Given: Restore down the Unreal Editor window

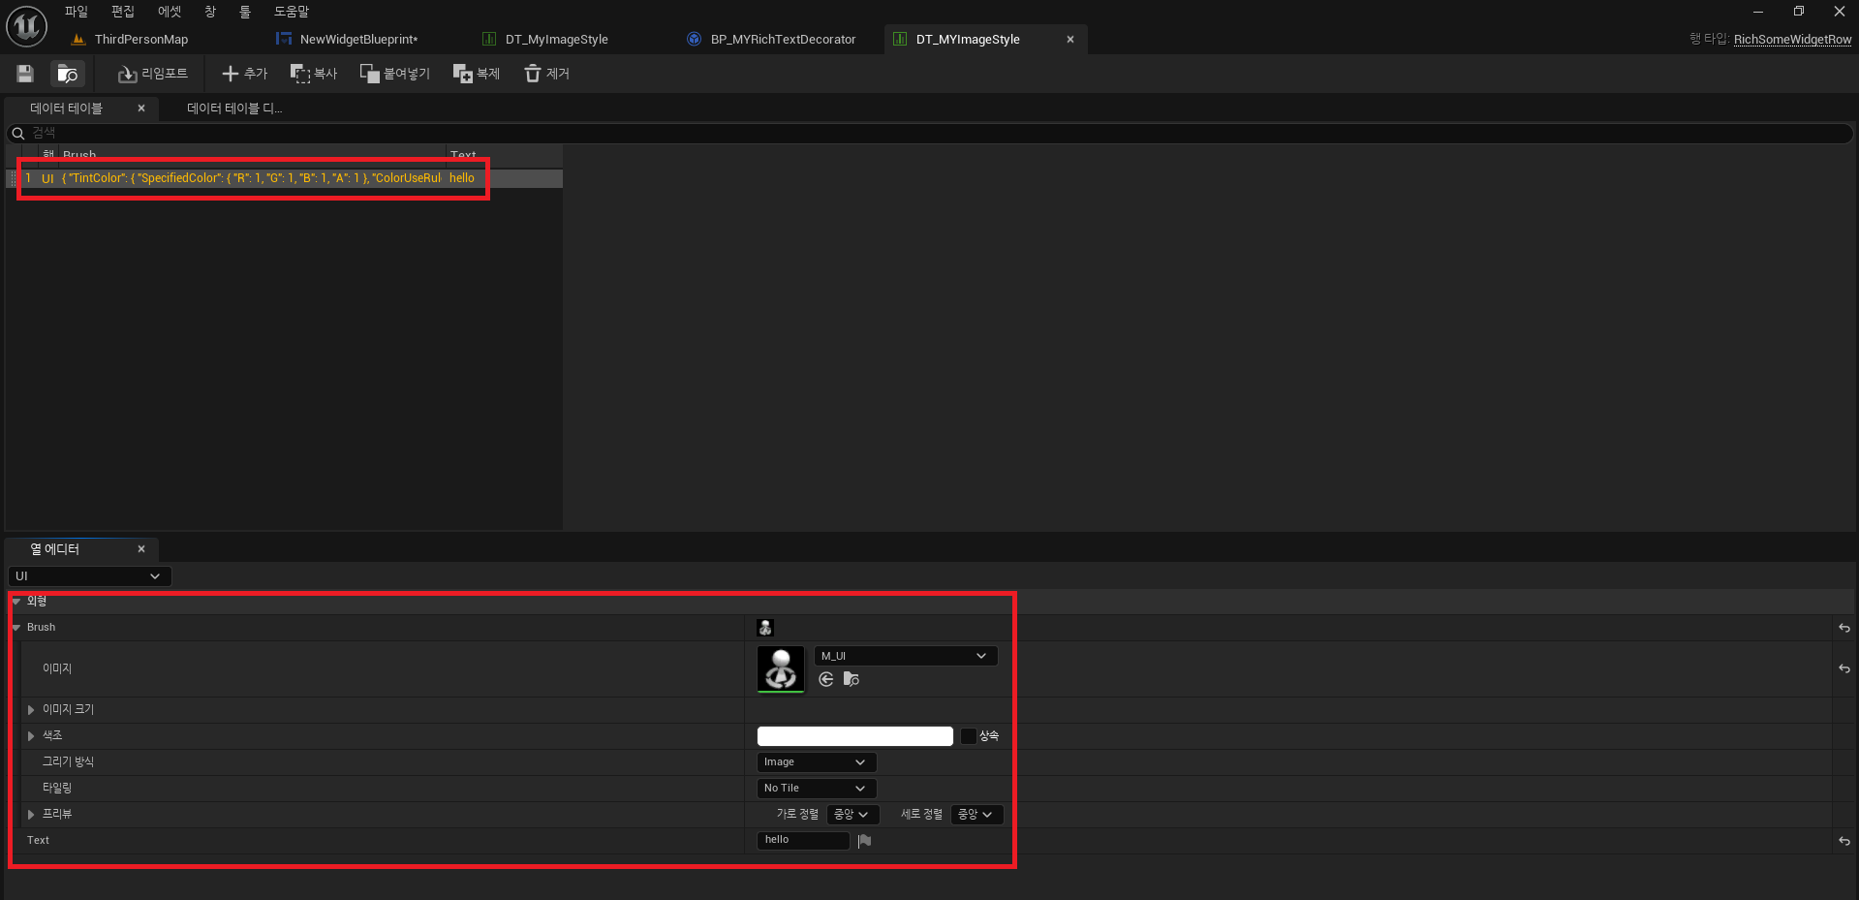Looking at the screenshot, I should (1799, 12).
